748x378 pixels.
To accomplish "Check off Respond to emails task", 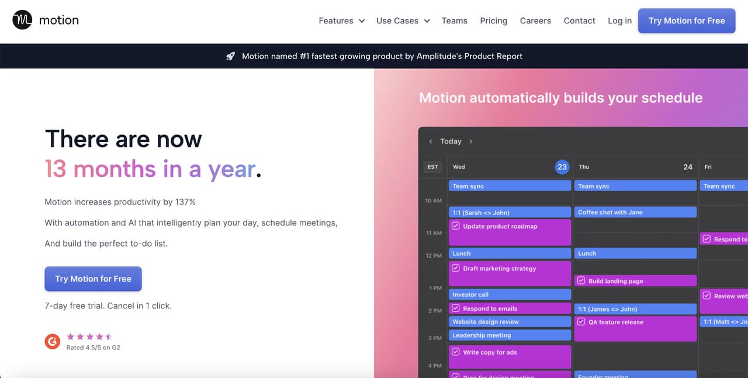I will (456, 308).
